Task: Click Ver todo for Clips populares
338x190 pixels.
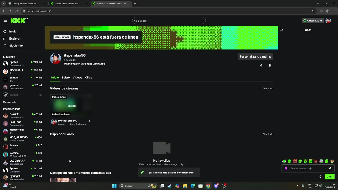Action: click(x=268, y=134)
